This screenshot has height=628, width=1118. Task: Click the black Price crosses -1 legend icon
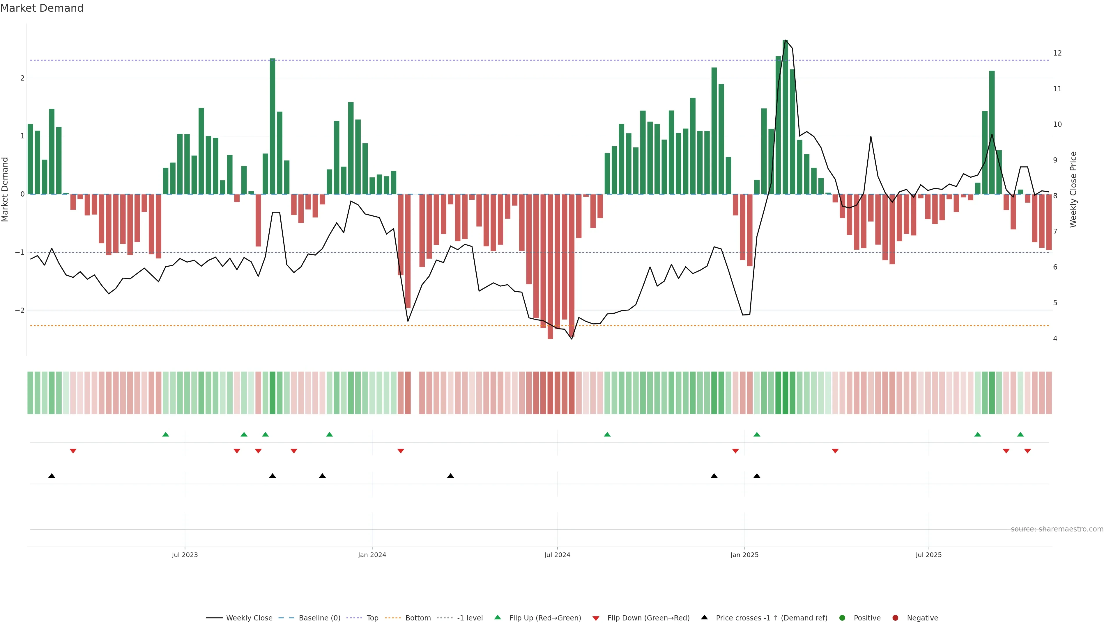tap(704, 618)
